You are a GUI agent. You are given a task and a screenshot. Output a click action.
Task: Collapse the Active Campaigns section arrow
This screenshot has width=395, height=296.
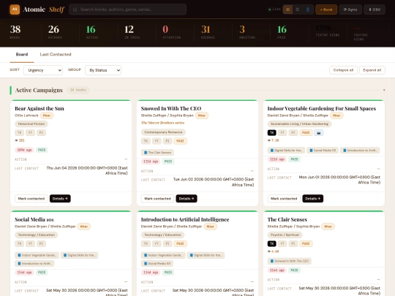click(x=384, y=90)
